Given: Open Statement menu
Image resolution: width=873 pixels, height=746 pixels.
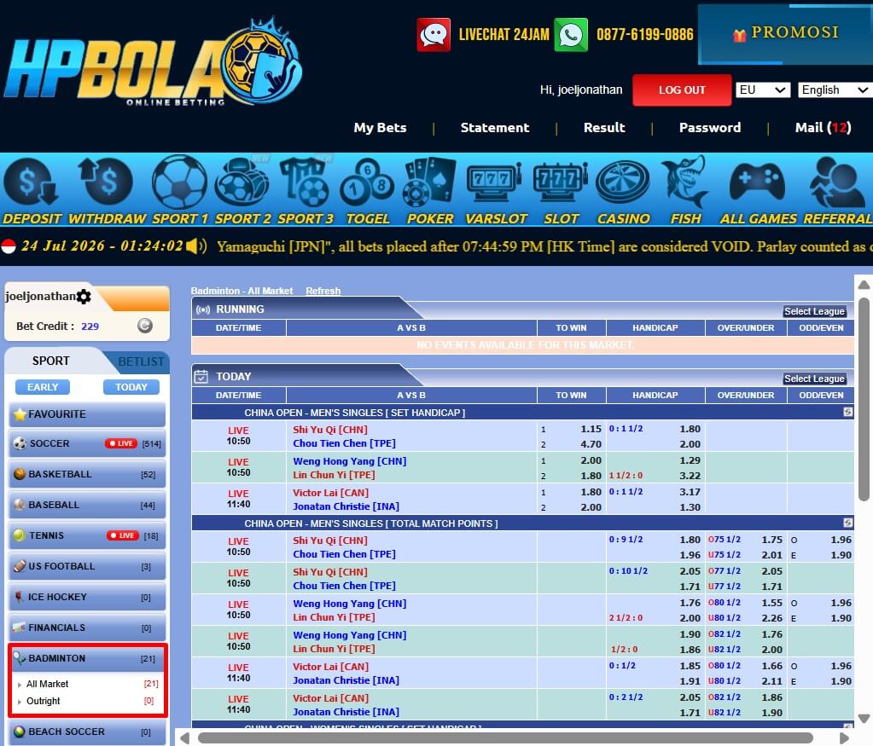Looking at the screenshot, I should click(494, 127).
